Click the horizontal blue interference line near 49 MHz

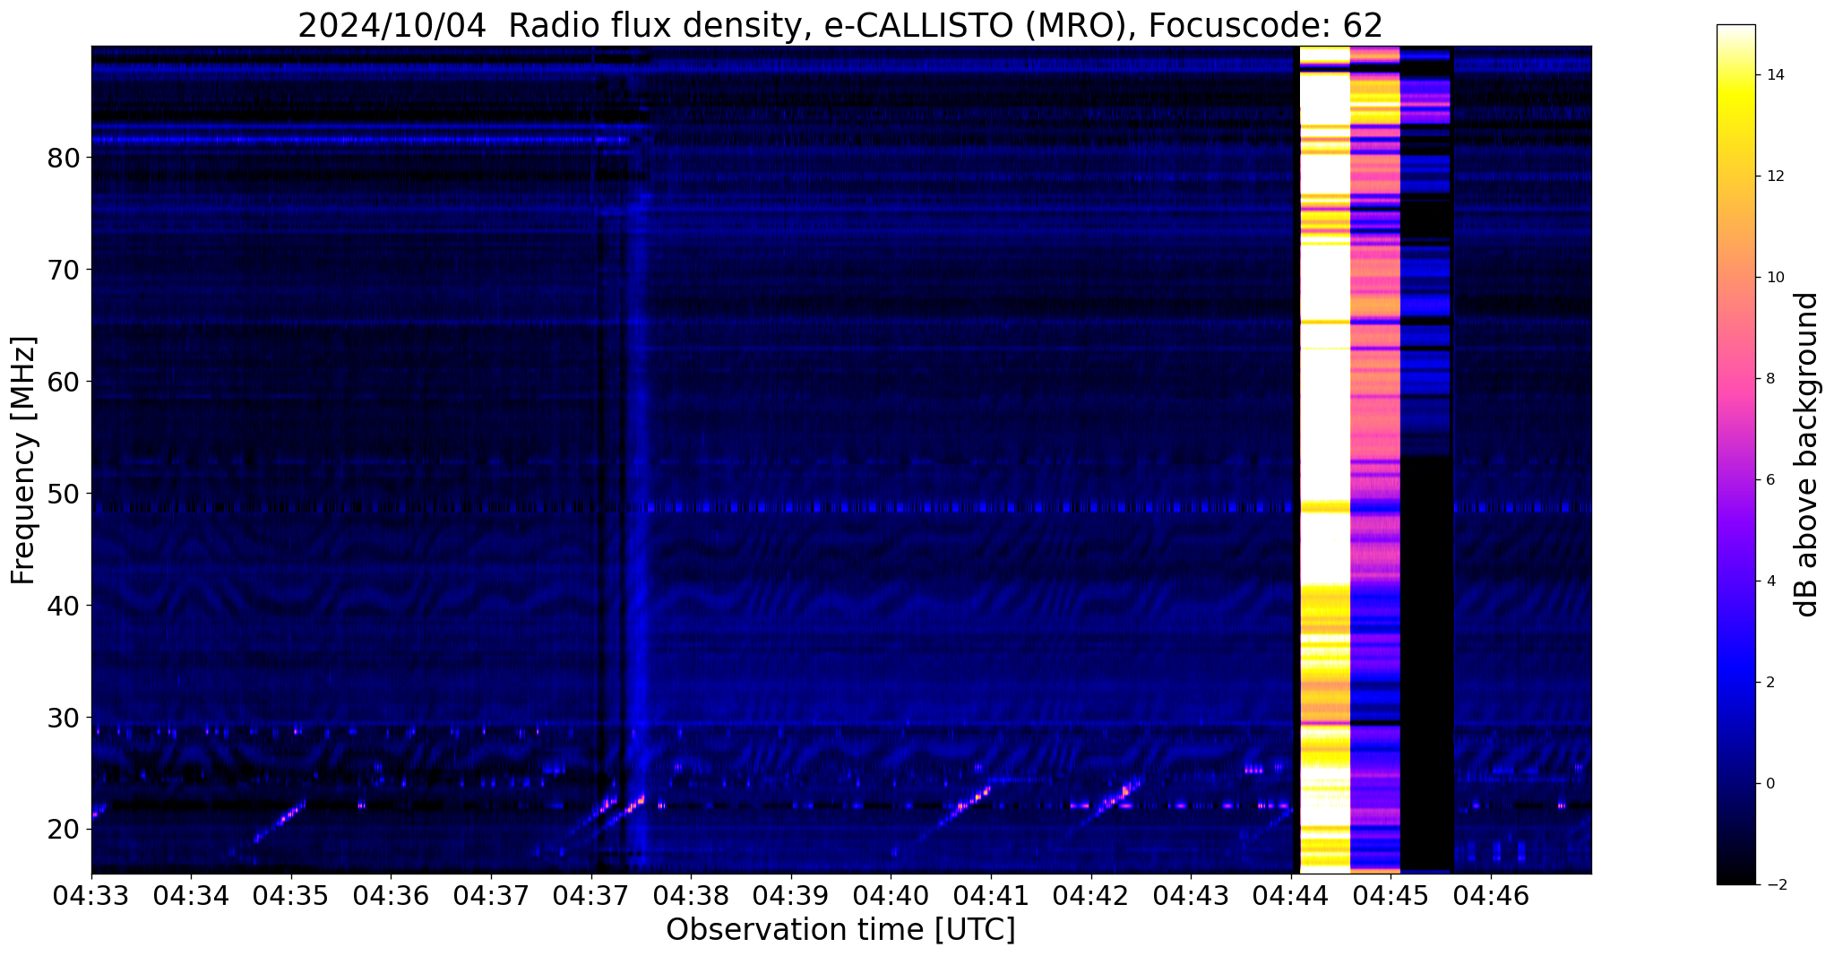tap(841, 508)
